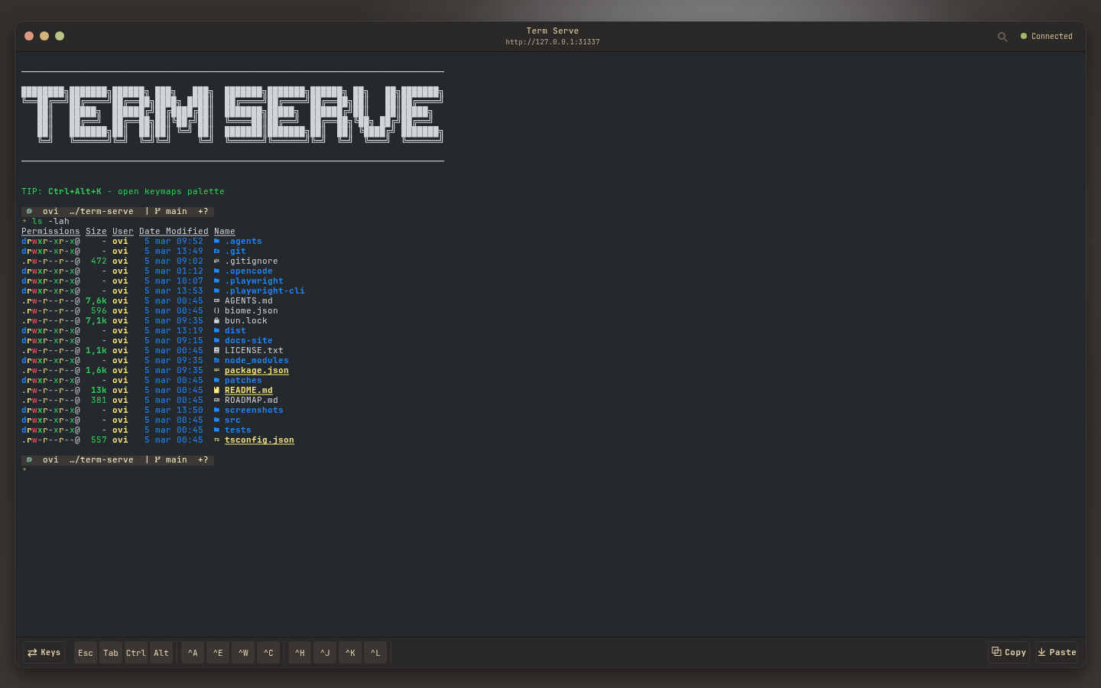Click the TS icon beside tsconfig.json
1101x688 pixels.
click(x=217, y=440)
